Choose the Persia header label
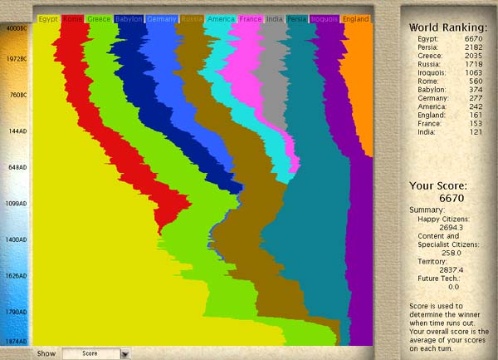Viewport: 498px width, 360px height. pos(297,18)
